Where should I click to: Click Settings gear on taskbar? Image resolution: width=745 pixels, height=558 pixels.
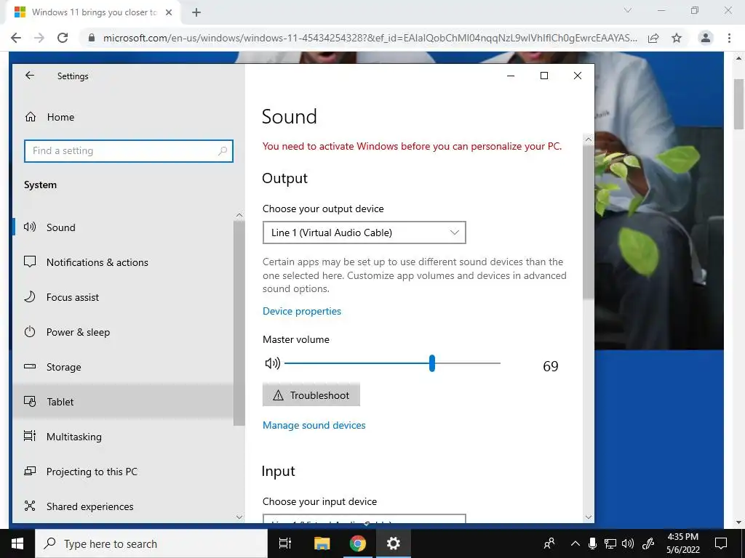(x=394, y=543)
